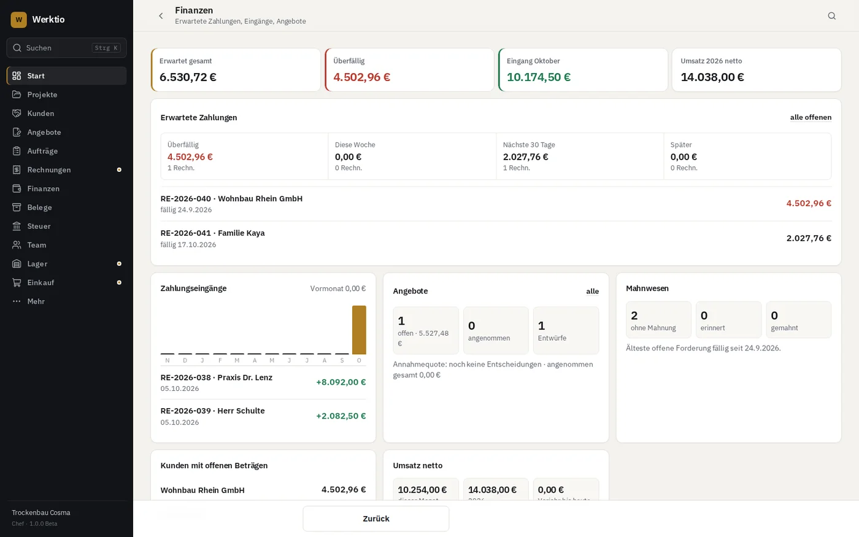Select the Später payment bucket

[747, 156]
